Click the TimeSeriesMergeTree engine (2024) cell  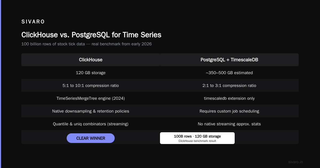(91, 98)
